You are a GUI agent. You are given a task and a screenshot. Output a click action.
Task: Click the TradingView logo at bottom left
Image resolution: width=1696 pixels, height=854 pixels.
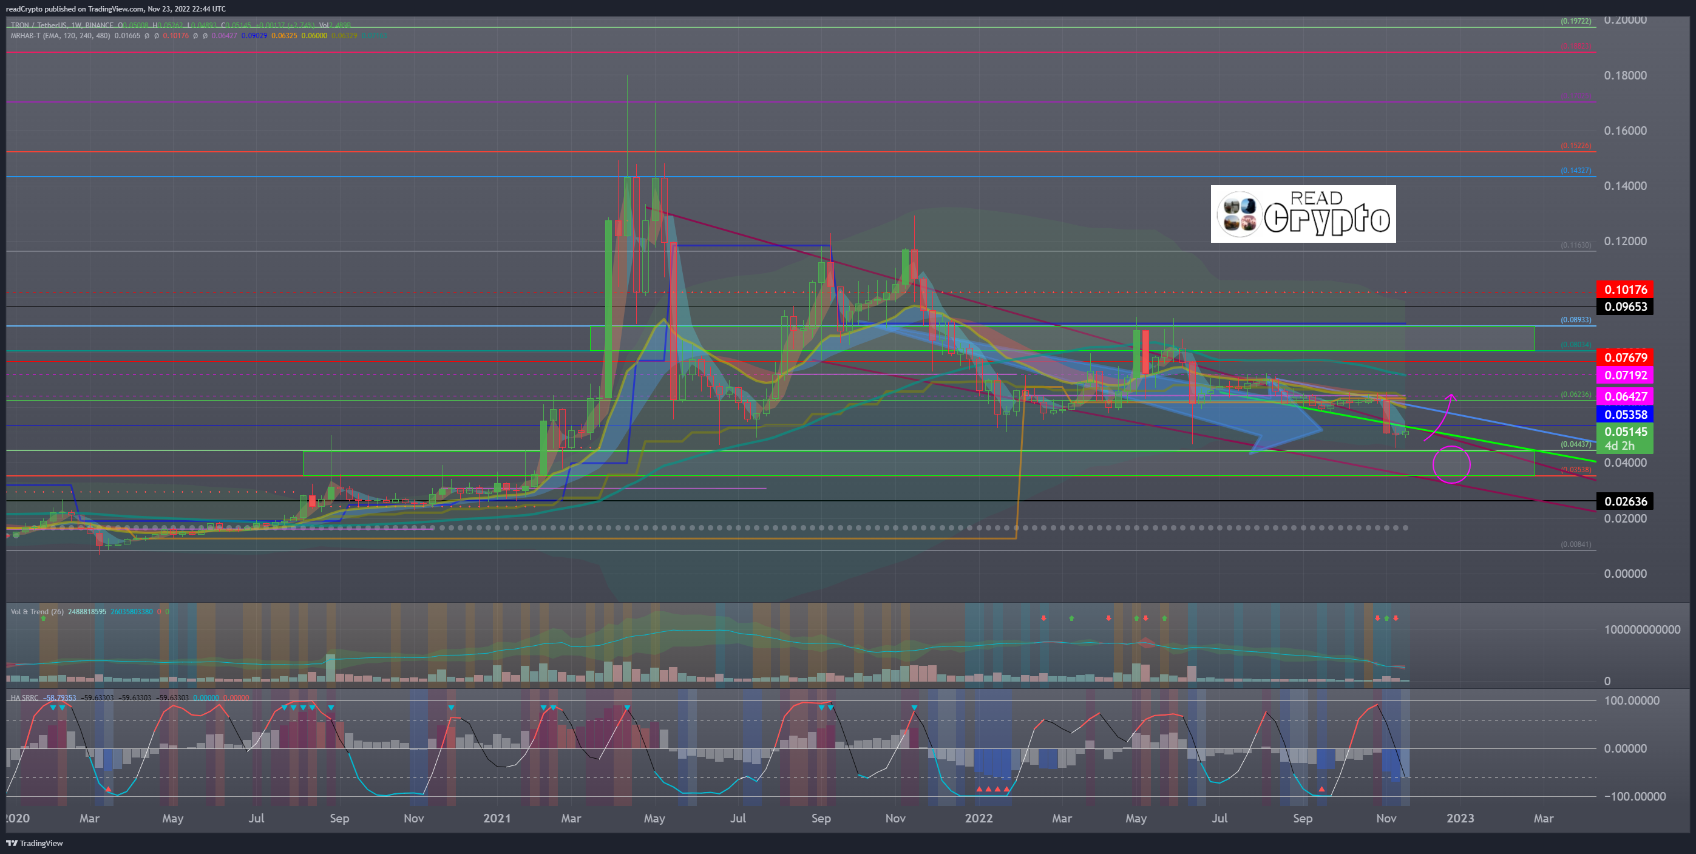(34, 843)
